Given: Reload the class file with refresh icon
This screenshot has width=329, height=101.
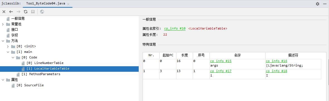Looking at the screenshot, I should (x=26, y=12).
